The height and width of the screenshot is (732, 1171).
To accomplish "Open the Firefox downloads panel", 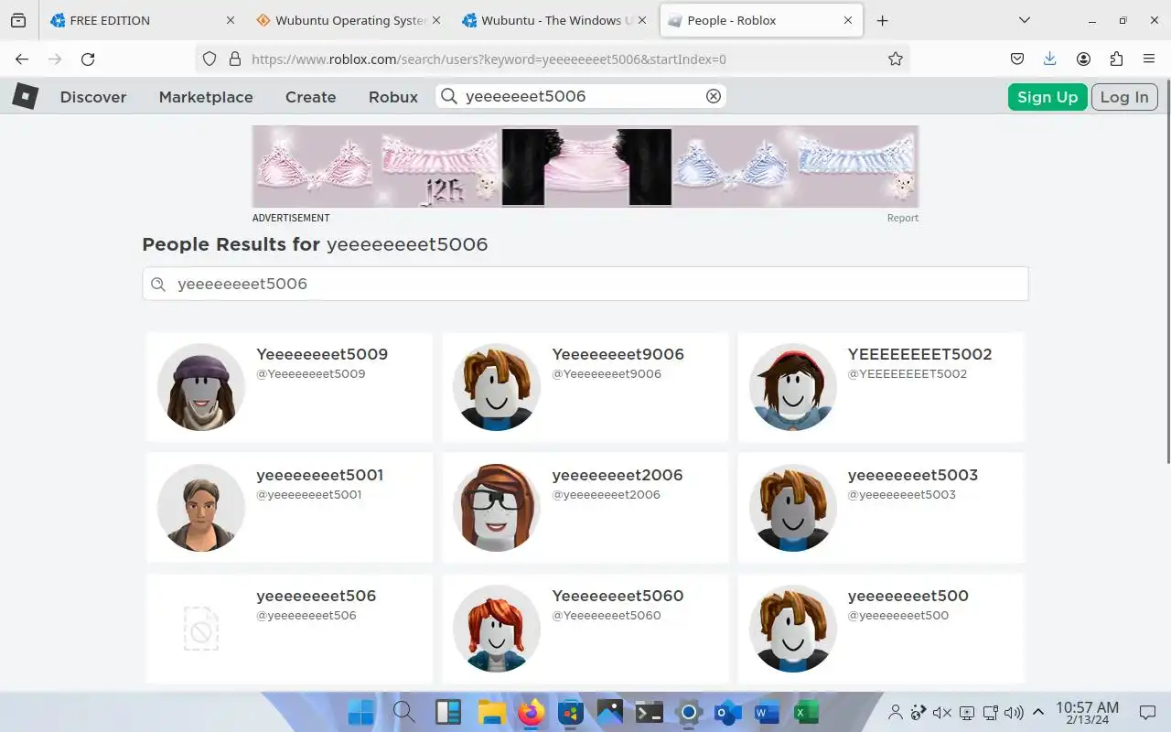I will point(1050,59).
